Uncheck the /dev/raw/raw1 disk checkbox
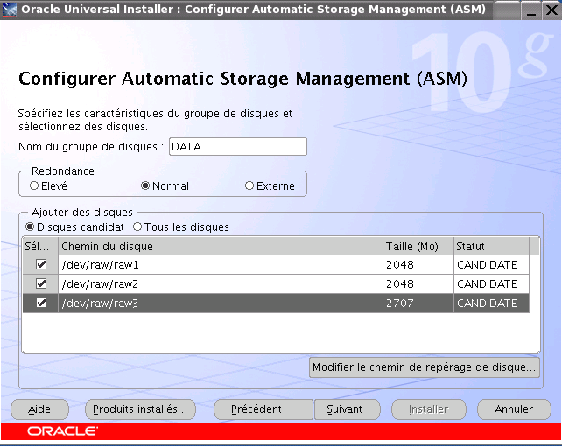 coord(41,265)
